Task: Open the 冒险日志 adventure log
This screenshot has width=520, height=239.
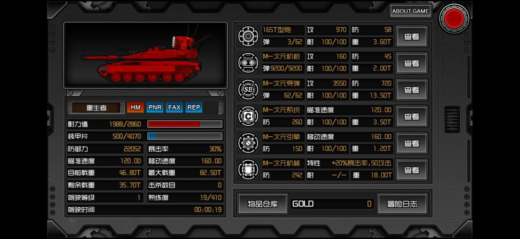Action: (x=402, y=204)
